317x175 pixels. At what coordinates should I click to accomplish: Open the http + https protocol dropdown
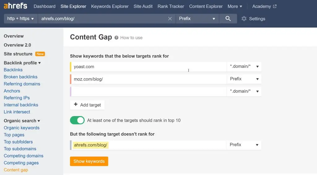(20, 19)
